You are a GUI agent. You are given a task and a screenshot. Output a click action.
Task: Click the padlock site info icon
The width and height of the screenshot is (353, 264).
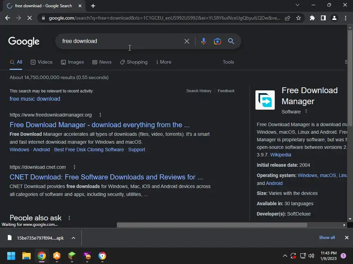pyautogui.click(x=43, y=18)
